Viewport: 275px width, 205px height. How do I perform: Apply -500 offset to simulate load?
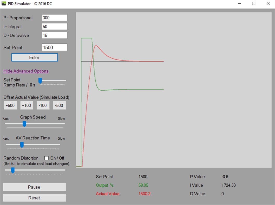pos(59,105)
